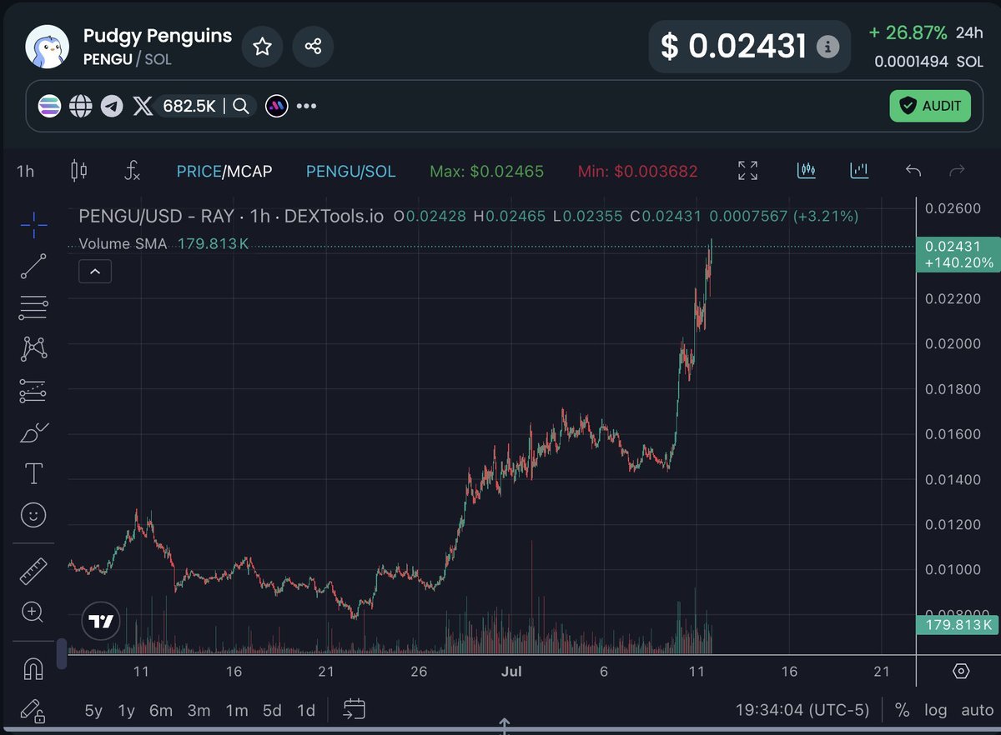This screenshot has width=1001, height=735.
Task: Open the go-to-date calendar icon
Action: [x=355, y=709]
